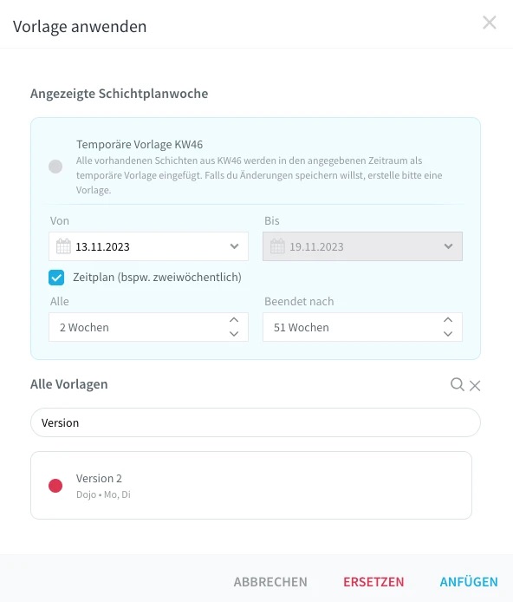
Task: Click the 2 Wochen interval field
Action: [148, 327]
